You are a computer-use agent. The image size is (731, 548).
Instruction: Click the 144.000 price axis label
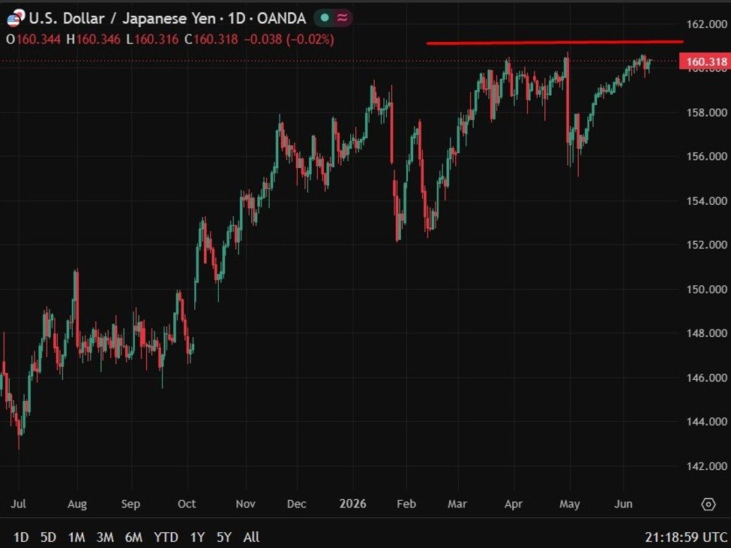tap(707, 421)
